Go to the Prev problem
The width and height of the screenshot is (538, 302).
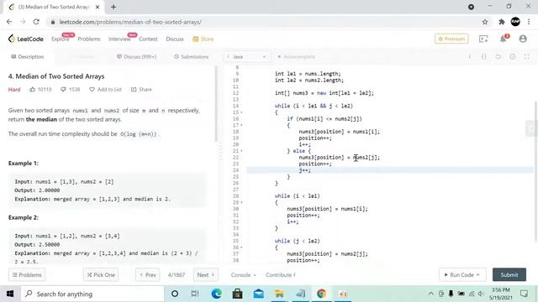point(148,275)
